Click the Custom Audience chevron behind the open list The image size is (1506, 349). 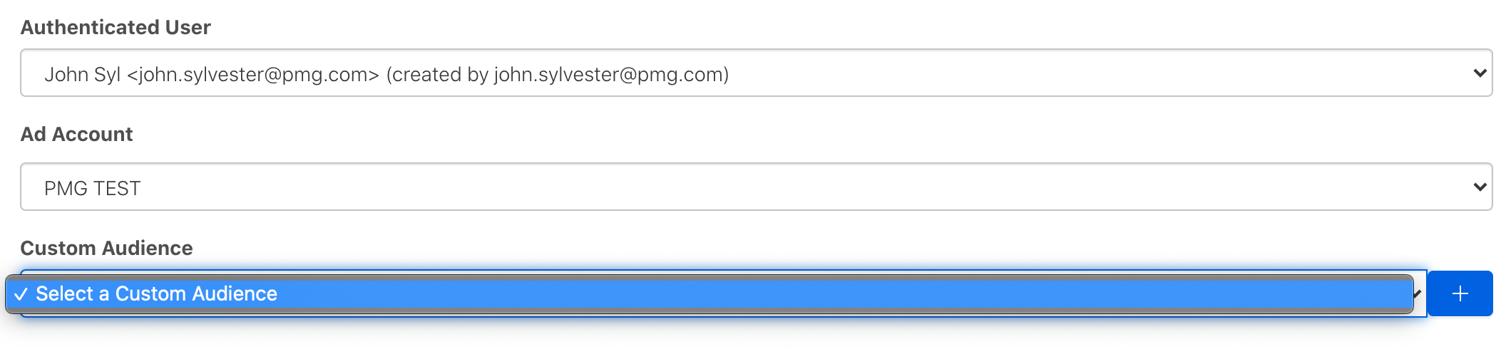(1418, 293)
